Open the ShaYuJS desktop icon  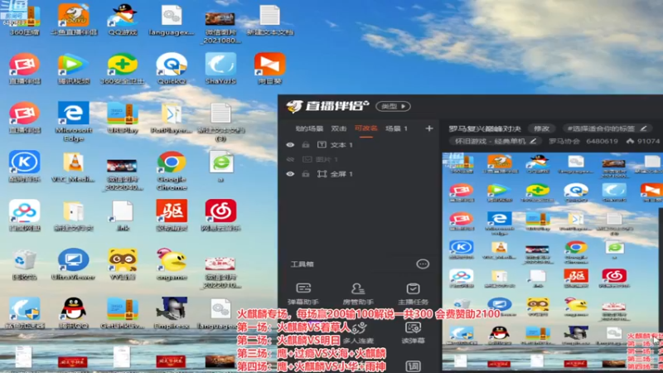(x=220, y=69)
